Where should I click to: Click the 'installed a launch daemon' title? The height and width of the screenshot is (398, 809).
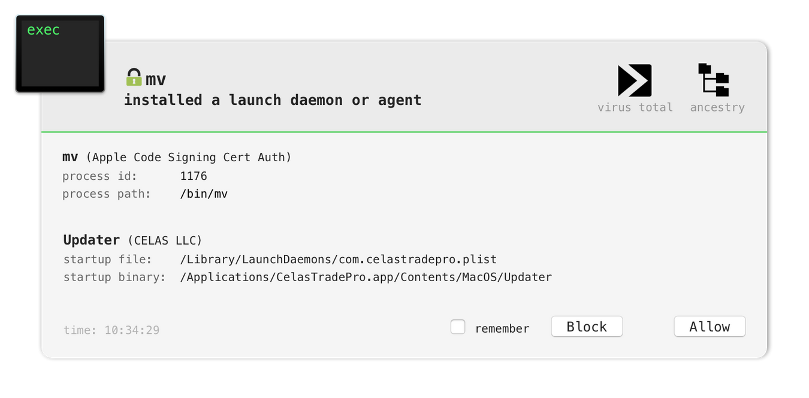tap(273, 99)
